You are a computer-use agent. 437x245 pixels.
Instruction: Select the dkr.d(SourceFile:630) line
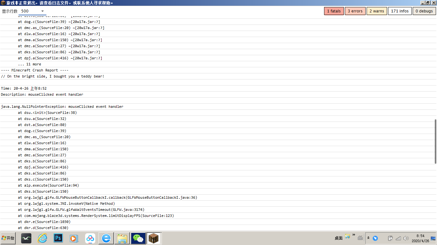tap(43, 228)
